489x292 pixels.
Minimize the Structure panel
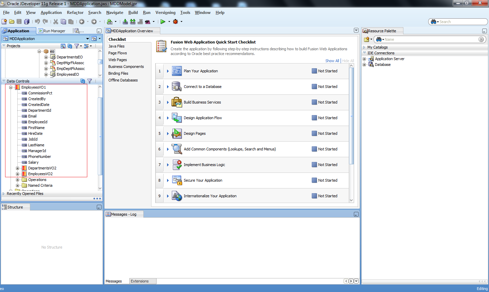click(x=99, y=207)
